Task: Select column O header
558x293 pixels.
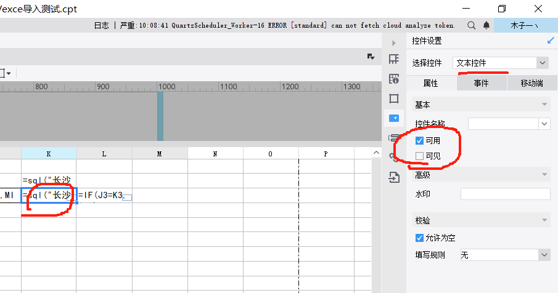Action: point(271,154)
